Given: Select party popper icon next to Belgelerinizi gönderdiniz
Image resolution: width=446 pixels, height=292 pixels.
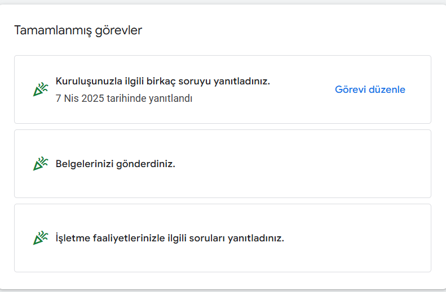Looking at the screenshot, I should 41,164.
